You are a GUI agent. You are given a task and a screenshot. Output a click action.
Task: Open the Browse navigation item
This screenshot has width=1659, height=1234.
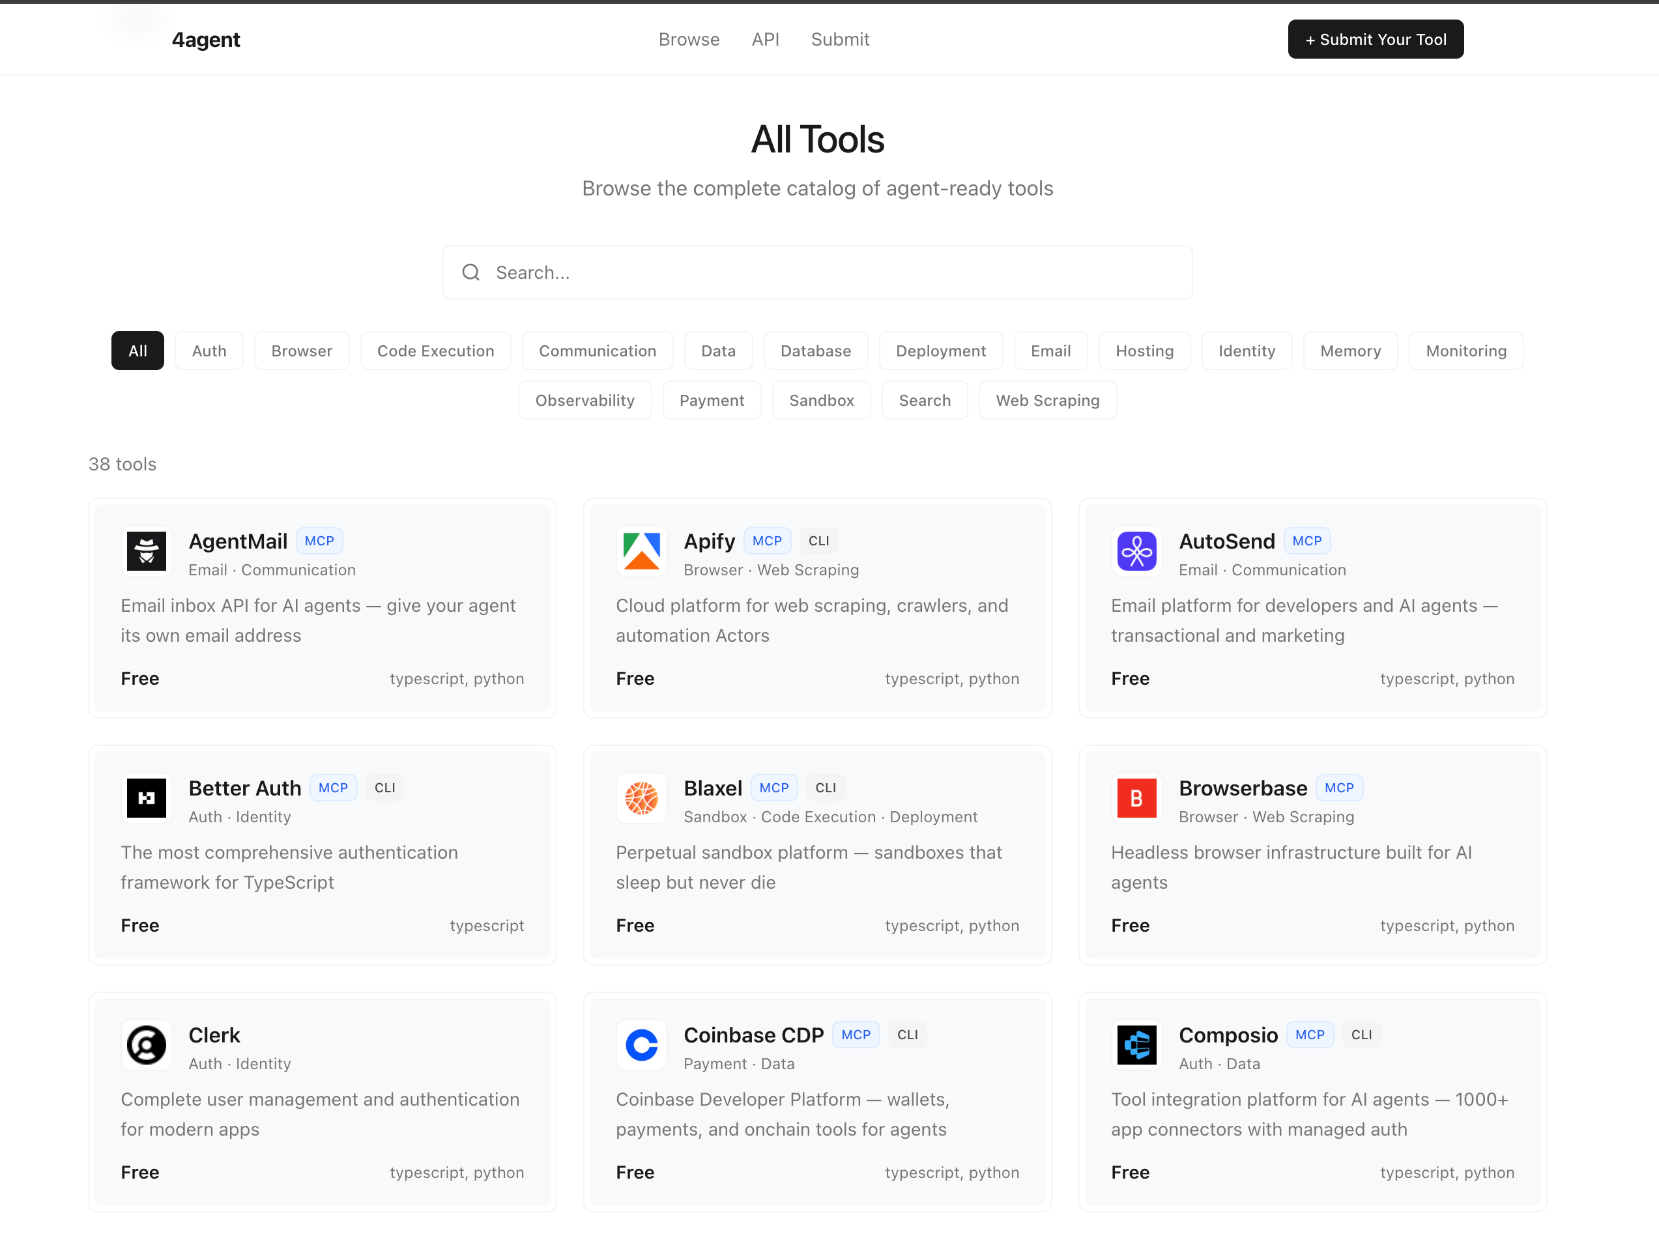coord(689,39)
